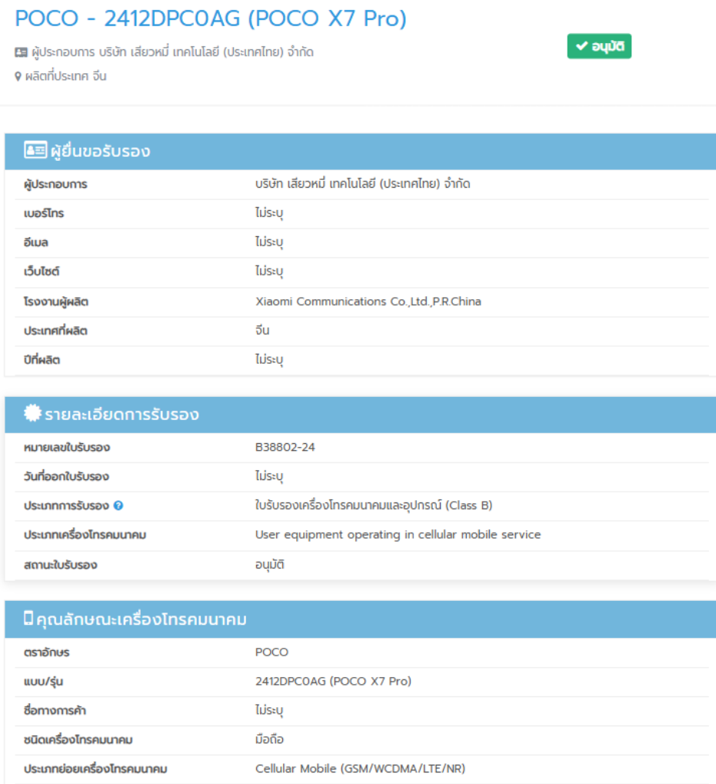Click the country value จีน in applicant table
This screenshot has height=784, width=716.
[262, 331]
